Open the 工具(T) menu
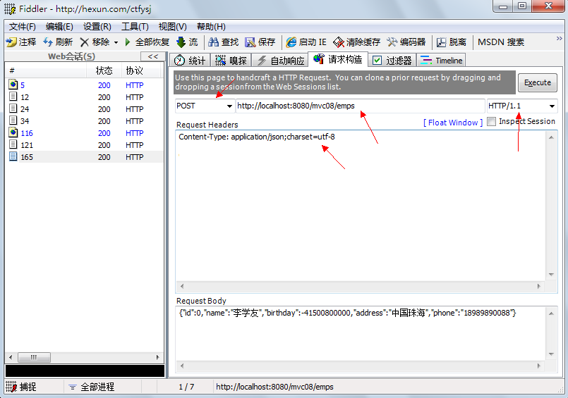 (135, 27)
